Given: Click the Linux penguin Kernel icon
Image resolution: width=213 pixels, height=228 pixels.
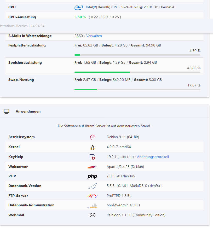Looking at the screenshot, I should 92,147.
